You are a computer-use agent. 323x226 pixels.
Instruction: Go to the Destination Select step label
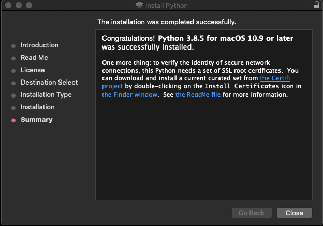(49, 83)
